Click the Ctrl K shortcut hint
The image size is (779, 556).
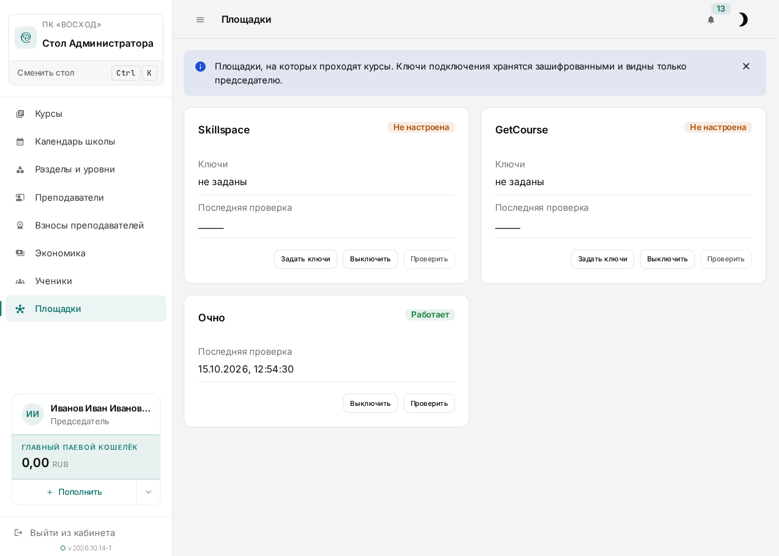(134, 73)
